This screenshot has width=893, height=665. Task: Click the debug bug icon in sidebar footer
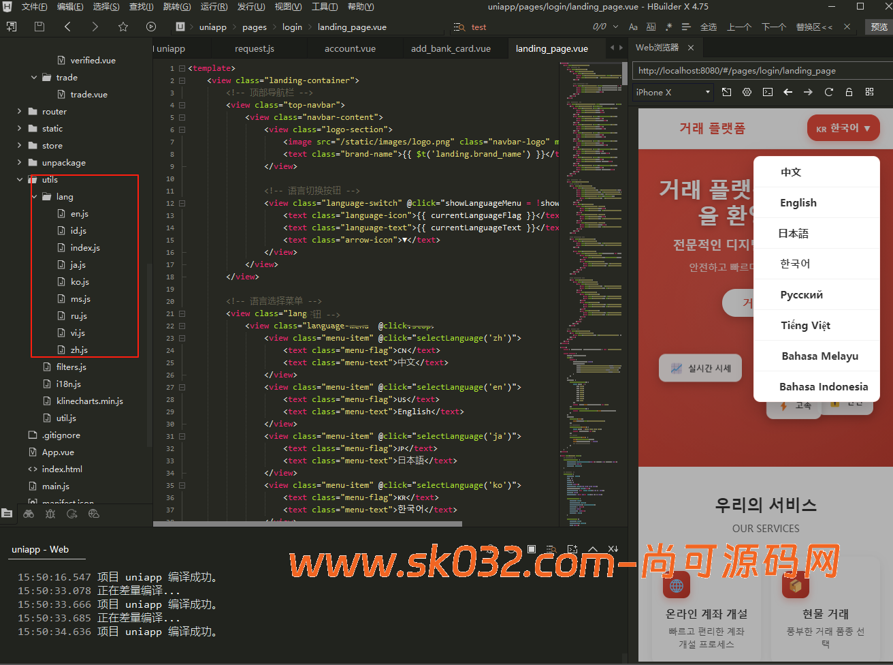pos(50,514)
